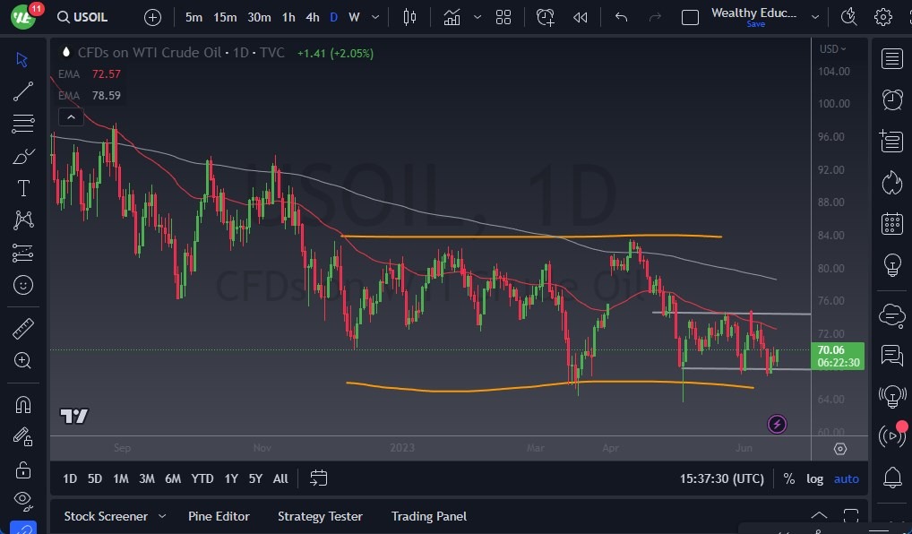Toggle lock all drawing tools
This screenshot has height=534, width=912.
point(23,469)
